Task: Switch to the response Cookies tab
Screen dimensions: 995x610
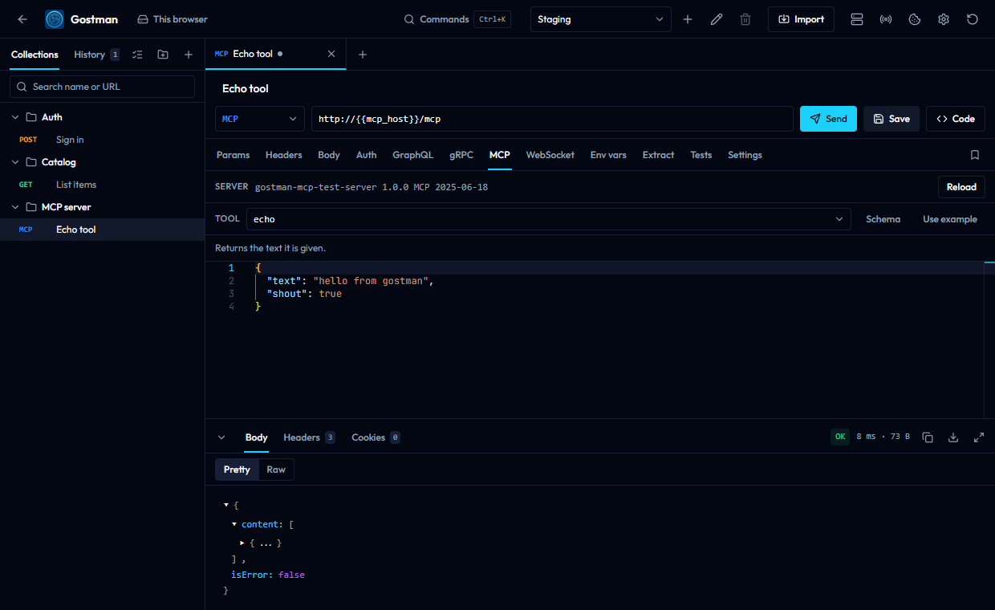Action: 376,437
